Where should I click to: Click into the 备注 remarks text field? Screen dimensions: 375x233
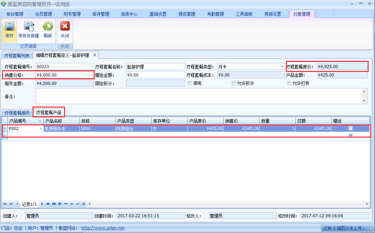pos(199,96)
